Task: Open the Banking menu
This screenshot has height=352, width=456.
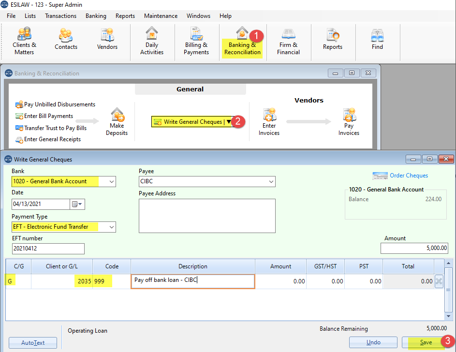Action: tap(96, 16)
